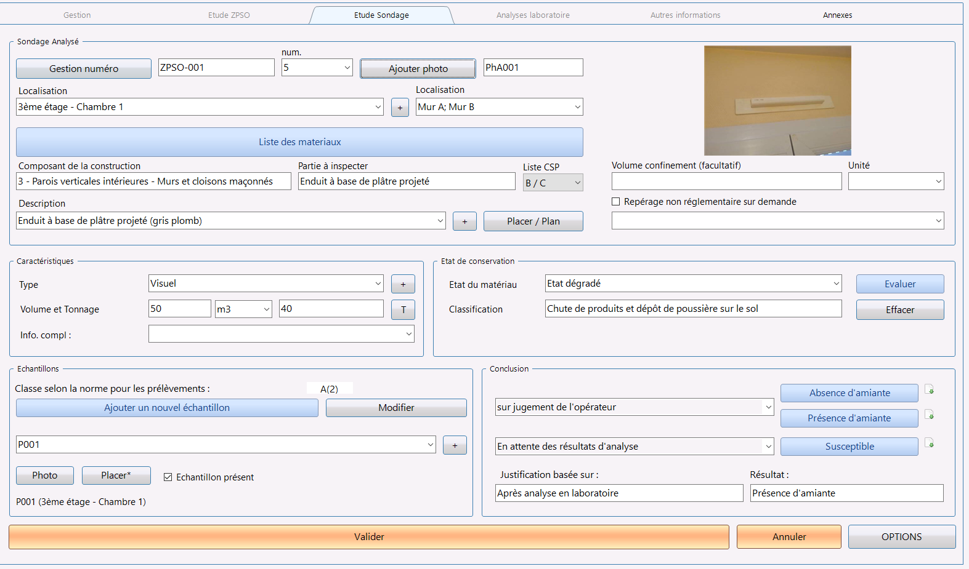
Task: Open the OPTIONS button
Action: 902,537
